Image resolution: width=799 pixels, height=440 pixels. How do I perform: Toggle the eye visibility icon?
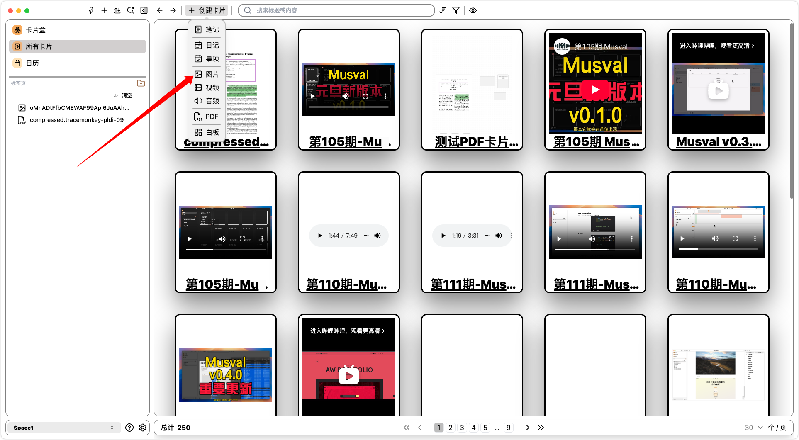(x=473, y=10)
